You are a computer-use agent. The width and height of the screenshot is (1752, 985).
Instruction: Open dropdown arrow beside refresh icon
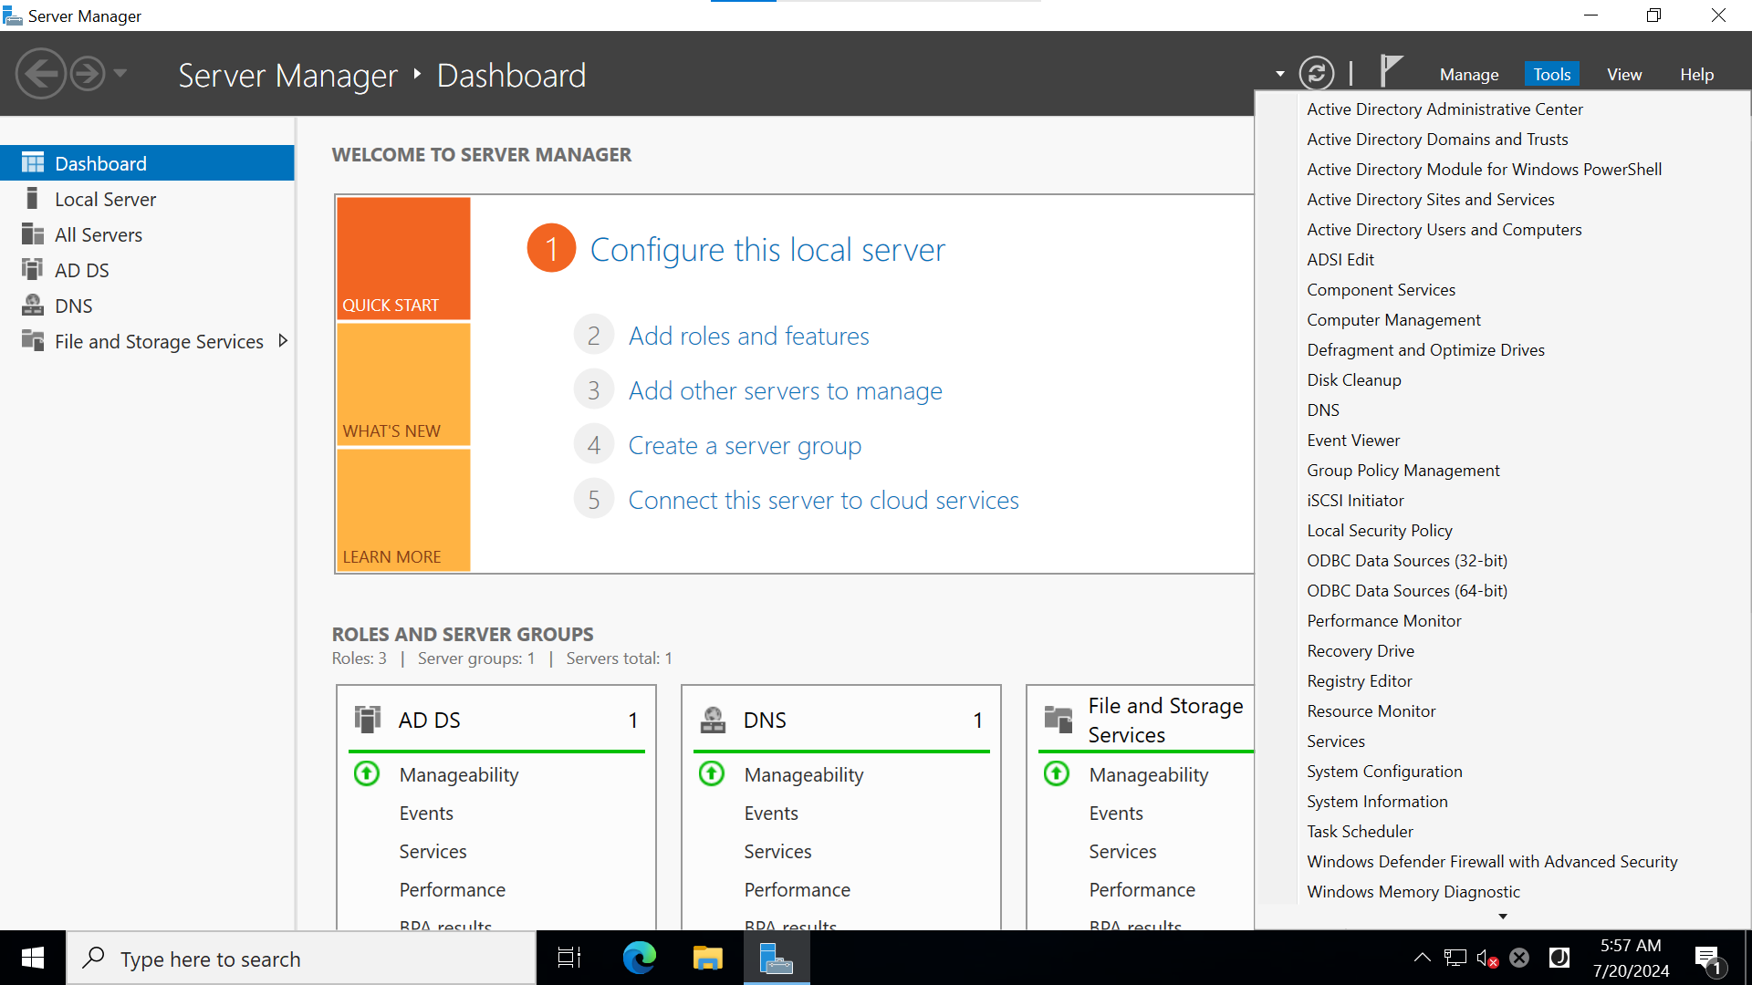click(x=1280, y=74)
